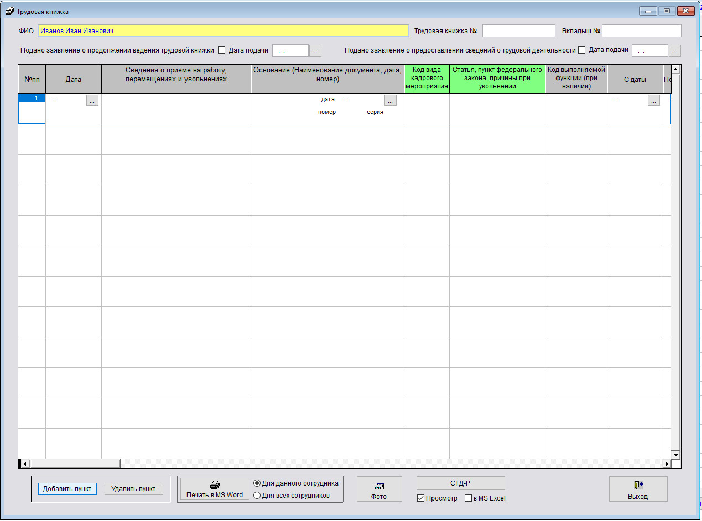
Task: Maximize the Трудовая книжка window
Action: pos(667,11)
